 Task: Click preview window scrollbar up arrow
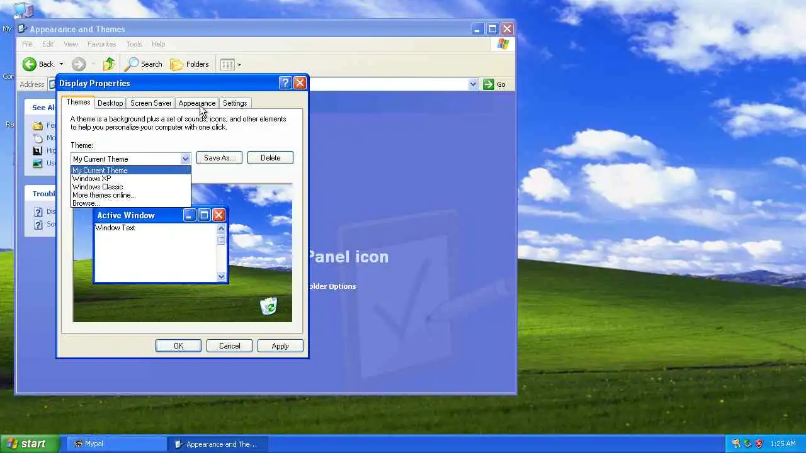coord(221,228)
